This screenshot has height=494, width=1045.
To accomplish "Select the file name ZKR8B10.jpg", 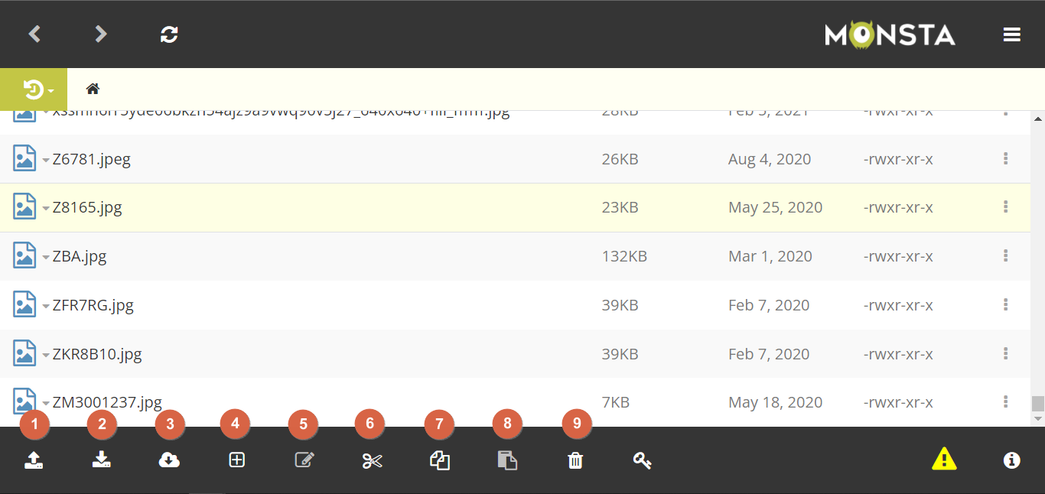I will tap(97, 355).
